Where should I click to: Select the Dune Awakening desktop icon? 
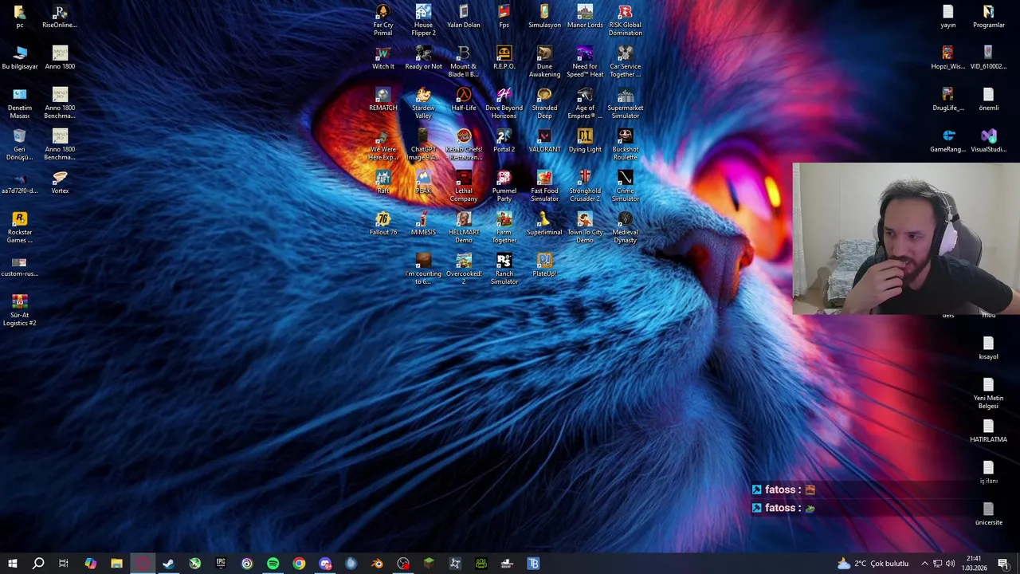(544, 61)
